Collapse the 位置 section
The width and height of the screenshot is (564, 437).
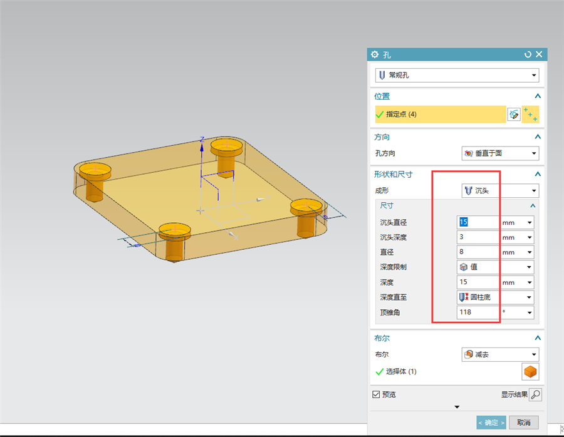[x=538, y=96]
